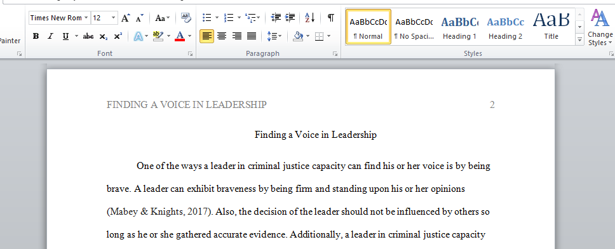This screenshot has height=249, width=615.
Task: Click the Clear Formatting icon
Action: (x=186, y=18)
